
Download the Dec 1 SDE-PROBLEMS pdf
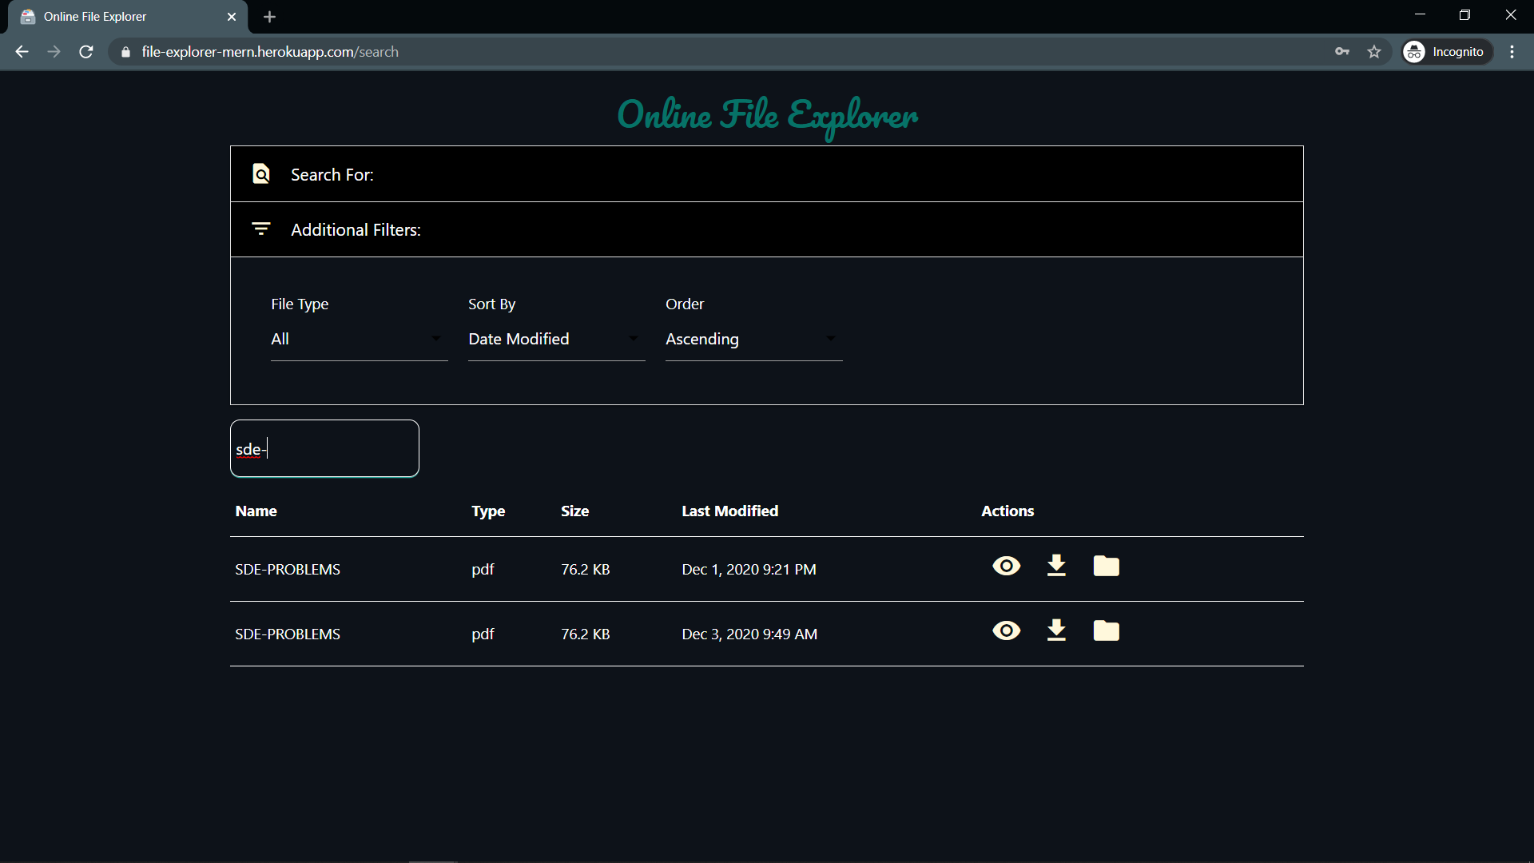click(x=1056, y=567)
